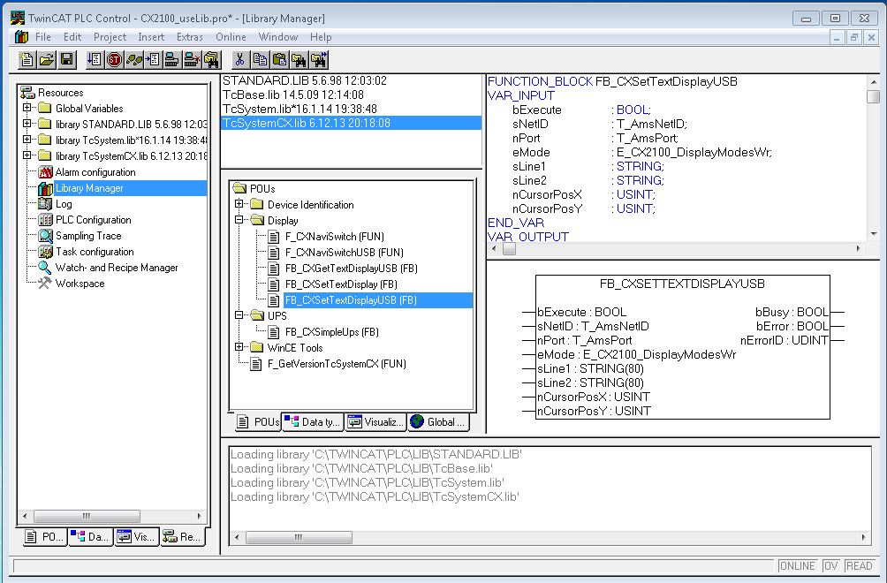The image size is (887, 583).
Task: Select FB_CXSimpleUps (FB) item
Action: [x=331, y=331]
